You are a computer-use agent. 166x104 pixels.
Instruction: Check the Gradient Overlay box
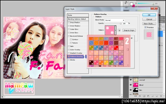pos(69,53)
